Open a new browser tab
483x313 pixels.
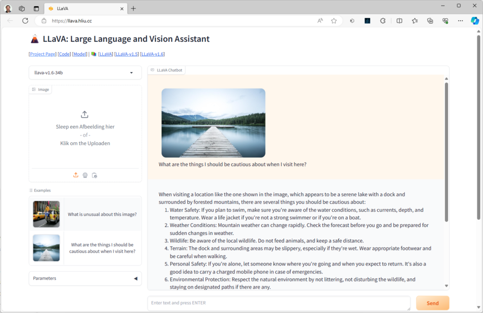tap(133, 8)
